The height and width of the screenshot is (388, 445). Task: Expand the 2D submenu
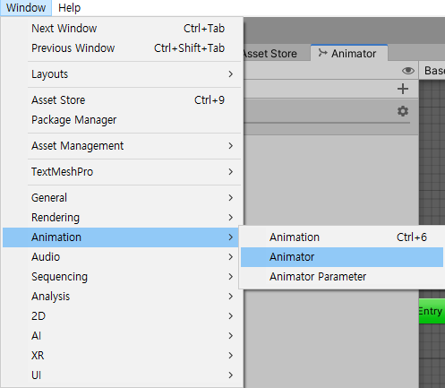(x=122, y=316)
